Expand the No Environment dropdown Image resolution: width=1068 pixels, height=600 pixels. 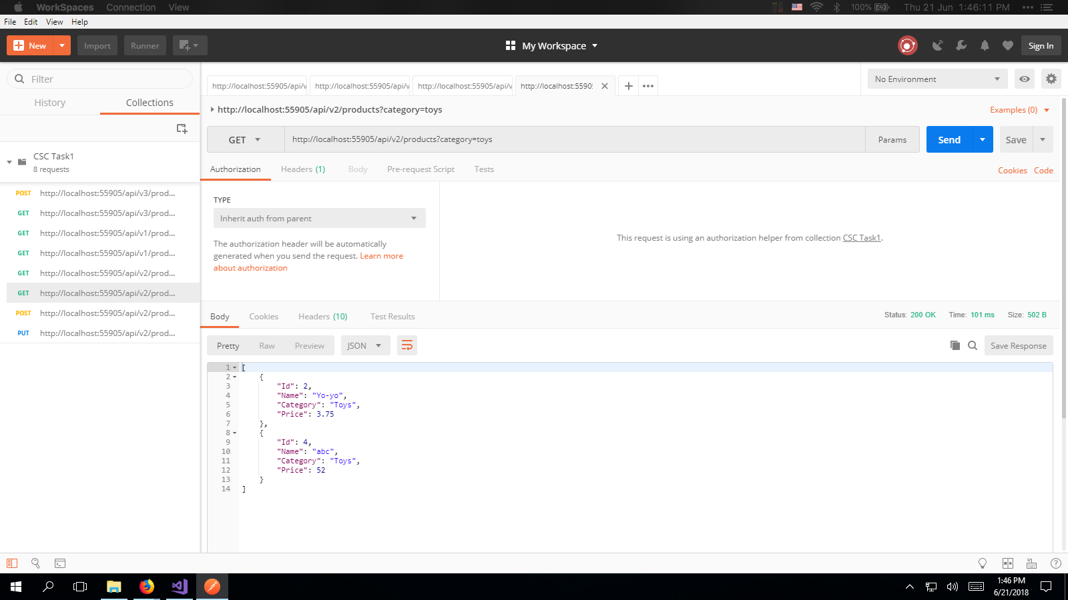pyautogui.click(x=937, y=79)
